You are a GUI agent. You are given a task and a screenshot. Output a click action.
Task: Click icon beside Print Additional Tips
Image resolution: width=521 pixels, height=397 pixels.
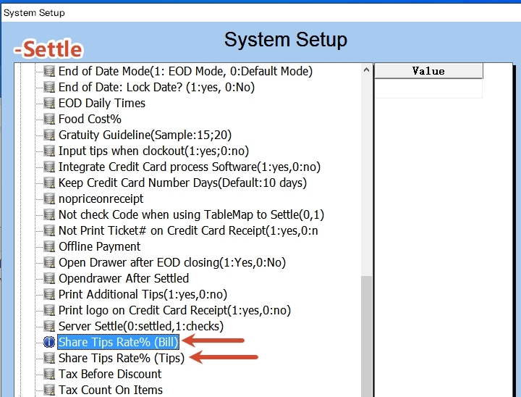[x=49, y=295]
